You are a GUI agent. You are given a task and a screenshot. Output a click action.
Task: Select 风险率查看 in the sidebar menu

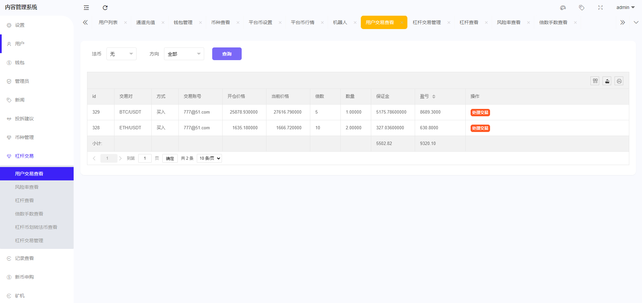(x=26, y=187)
